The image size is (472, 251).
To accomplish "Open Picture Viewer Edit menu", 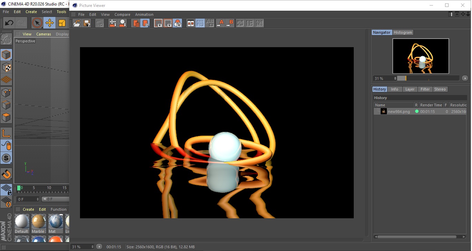I will (93, 14).
